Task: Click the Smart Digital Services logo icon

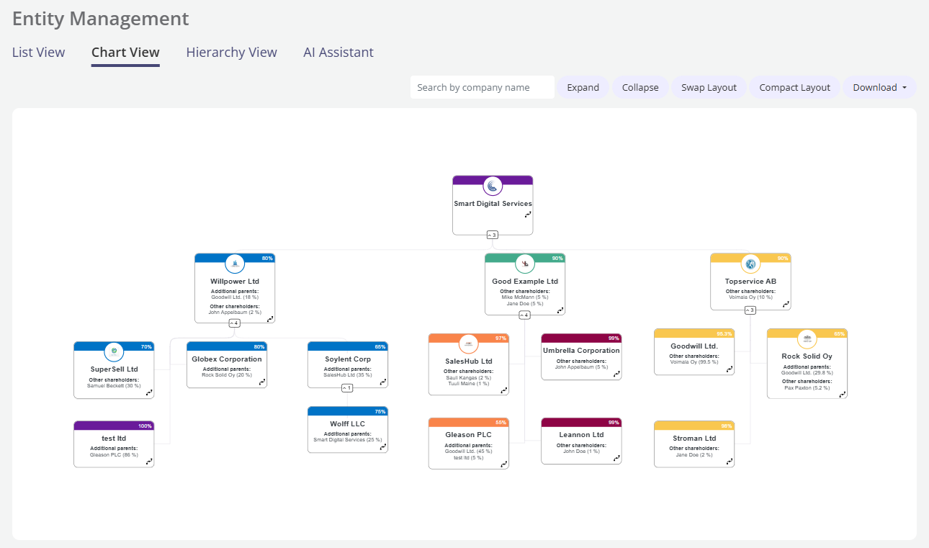Action: (493, 187)
